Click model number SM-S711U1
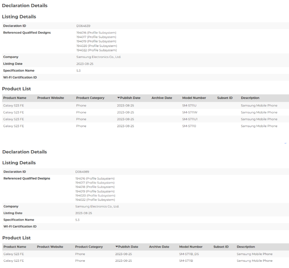 [190, 119]
